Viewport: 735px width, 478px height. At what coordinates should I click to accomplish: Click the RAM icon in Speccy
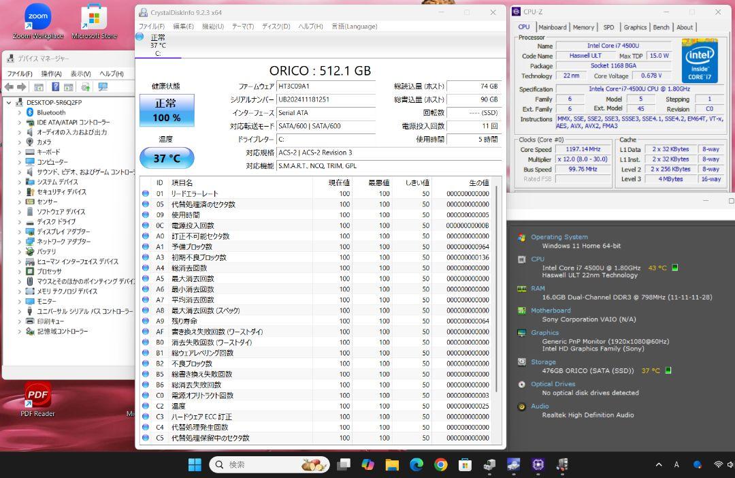tap(521, 289)
